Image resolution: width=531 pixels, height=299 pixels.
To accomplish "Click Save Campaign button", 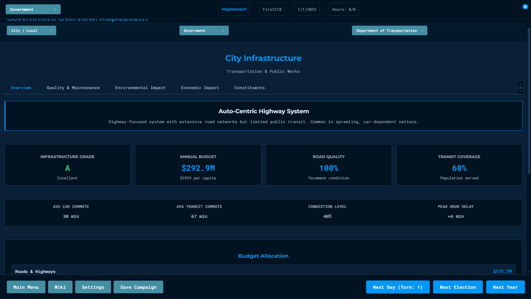I will [x=138, y=287].
